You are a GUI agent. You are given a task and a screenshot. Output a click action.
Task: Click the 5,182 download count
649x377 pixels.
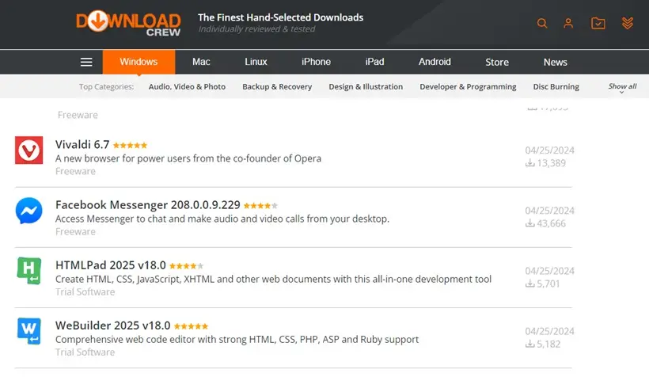(x=548, y=345)
